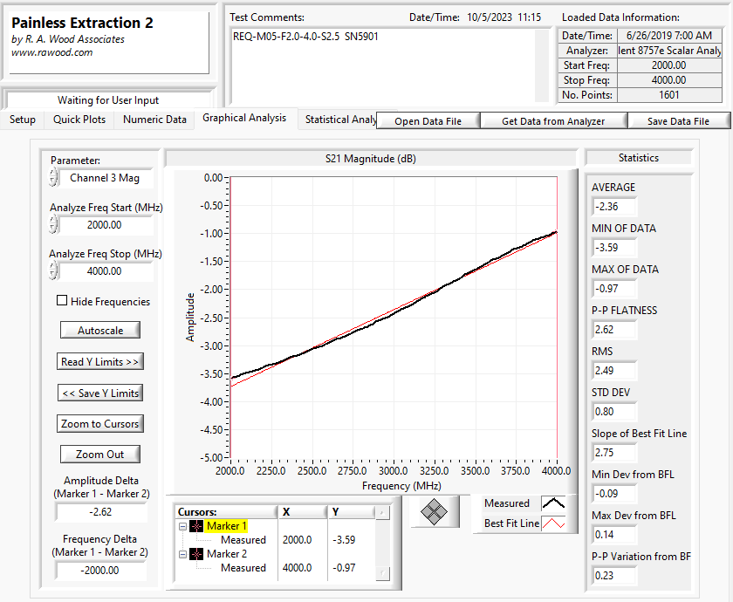Select the Marker 1 cursor row label

pos(227,526)
